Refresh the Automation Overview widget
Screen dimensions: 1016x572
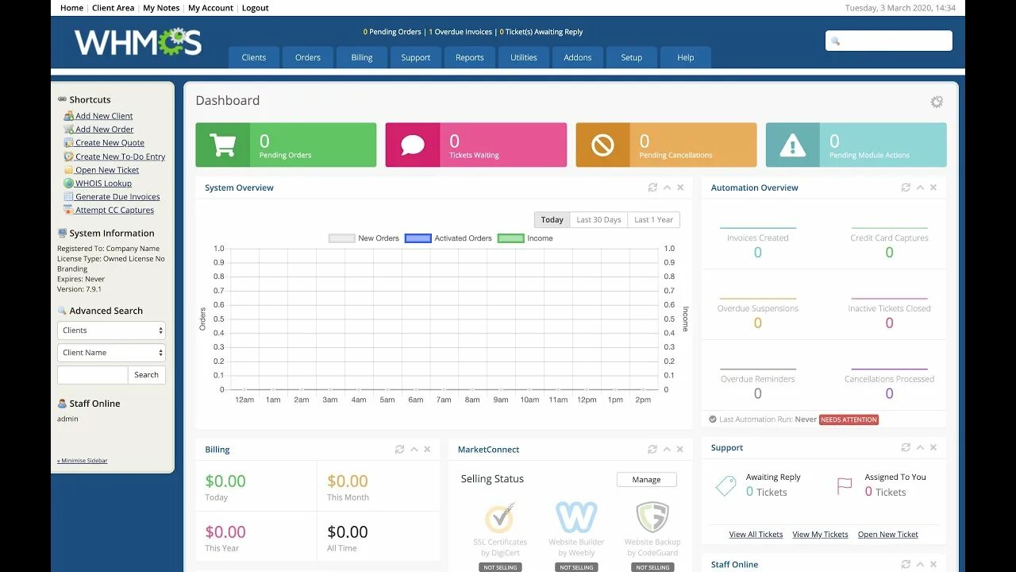pos(906,187)
